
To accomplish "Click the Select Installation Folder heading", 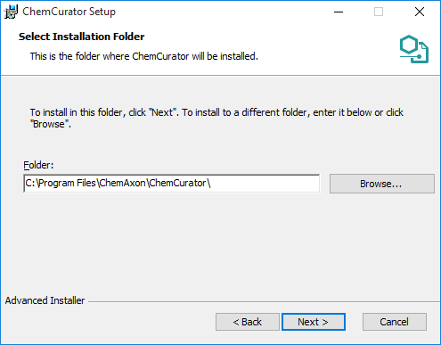I will click(82, 37).
